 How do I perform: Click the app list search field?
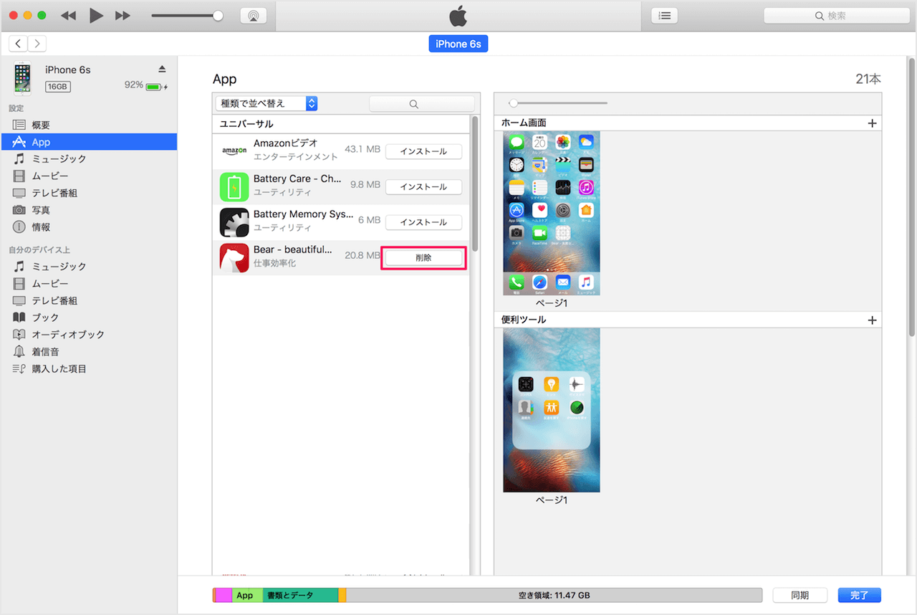pyautogui.click(x=421, y=103)
